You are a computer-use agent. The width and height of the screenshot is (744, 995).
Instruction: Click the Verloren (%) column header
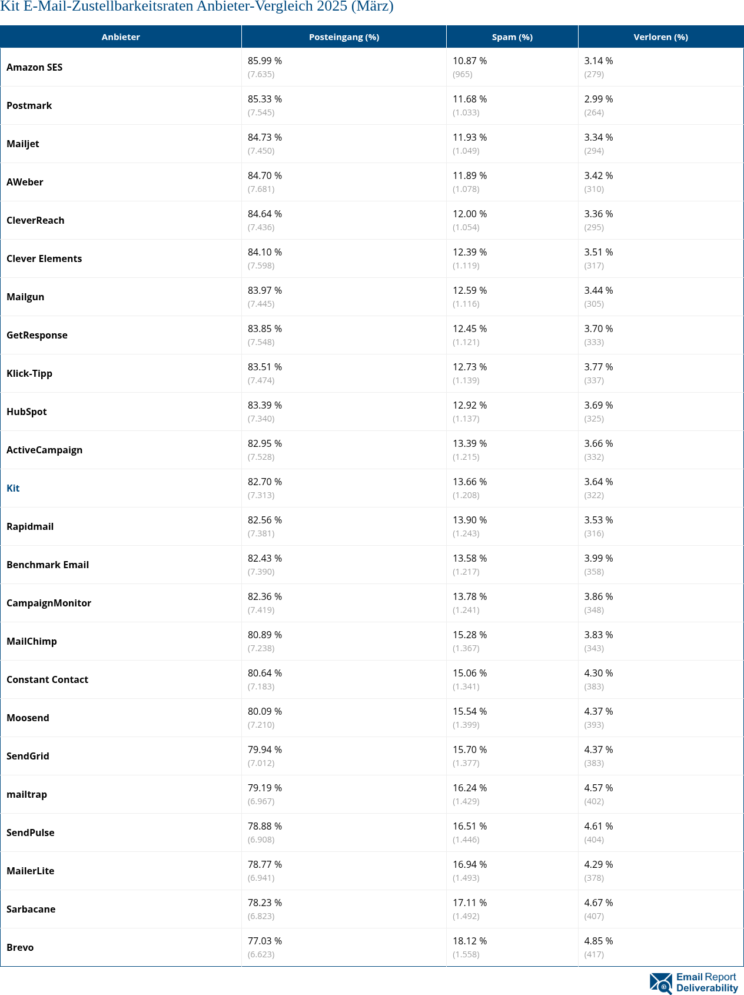[x=660, y=37]
